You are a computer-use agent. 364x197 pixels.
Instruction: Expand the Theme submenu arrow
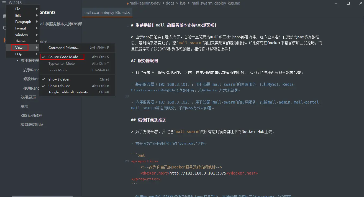[x=37, y=41]
